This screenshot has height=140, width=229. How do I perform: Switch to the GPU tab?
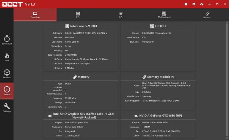(x=121, y=15)
